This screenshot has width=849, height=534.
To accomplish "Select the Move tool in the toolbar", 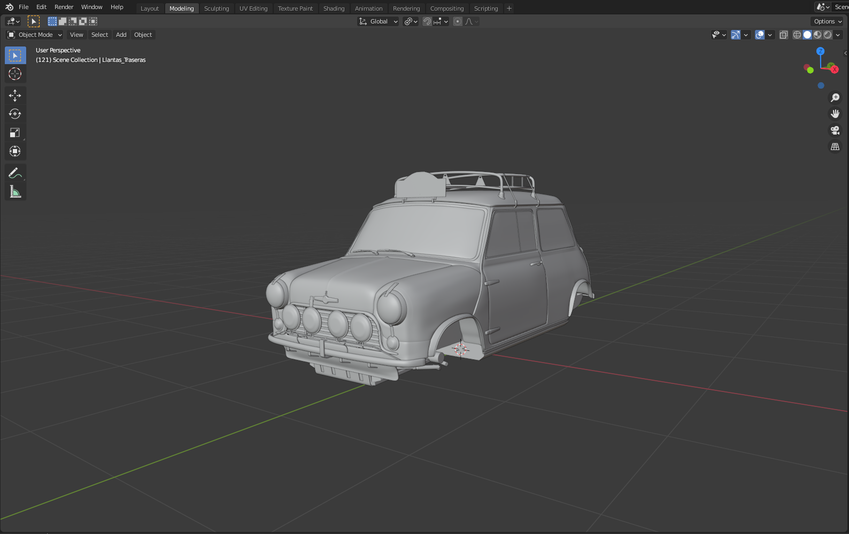I will coord(15,96).
